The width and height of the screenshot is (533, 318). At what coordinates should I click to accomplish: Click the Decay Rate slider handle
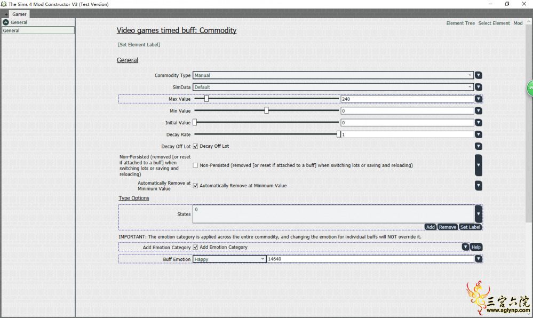click(x=339, y=134)
